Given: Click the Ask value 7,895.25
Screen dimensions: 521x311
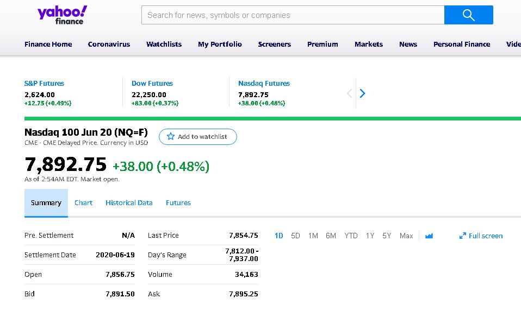Looking at the screenshot, I should pyautogui.click(x=243, y=294).
